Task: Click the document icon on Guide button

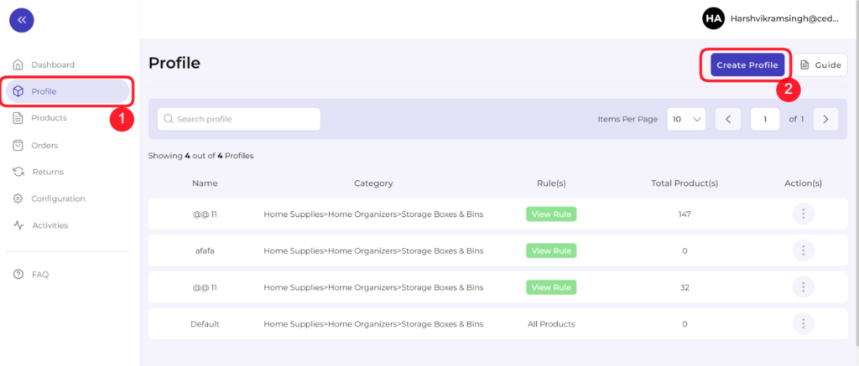Action: click(804, 64)
